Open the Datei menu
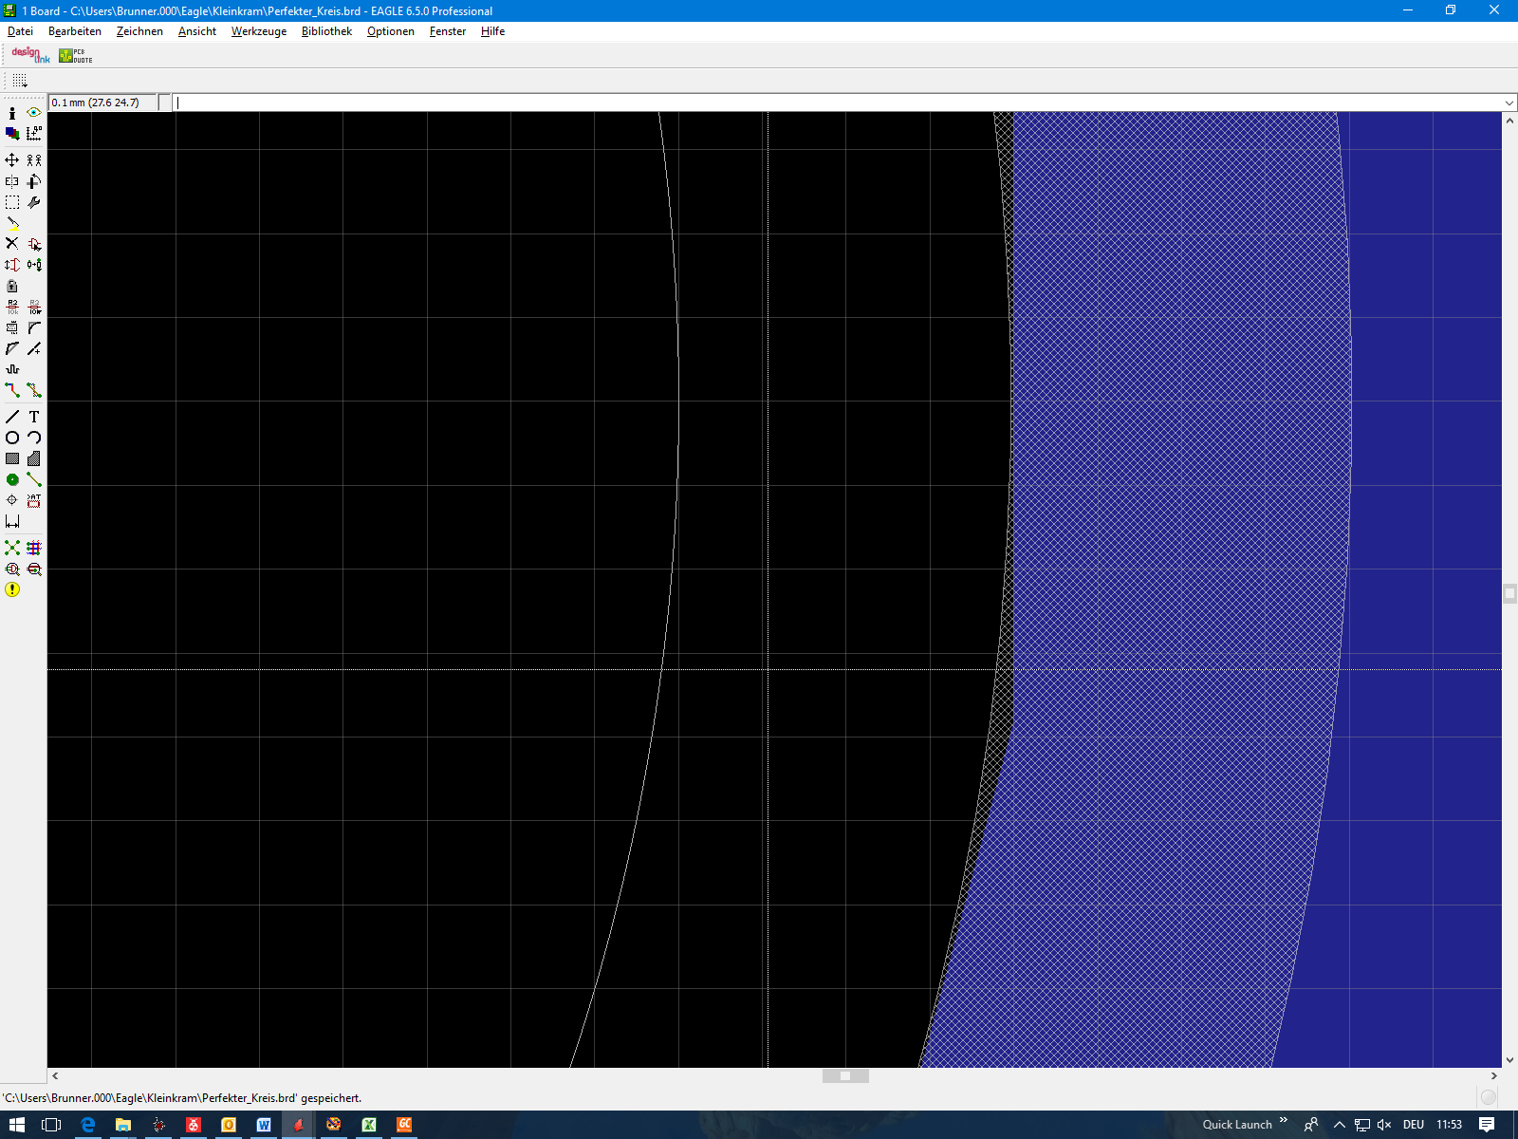Viewport: 1518px width, 1139px height. 20,31
